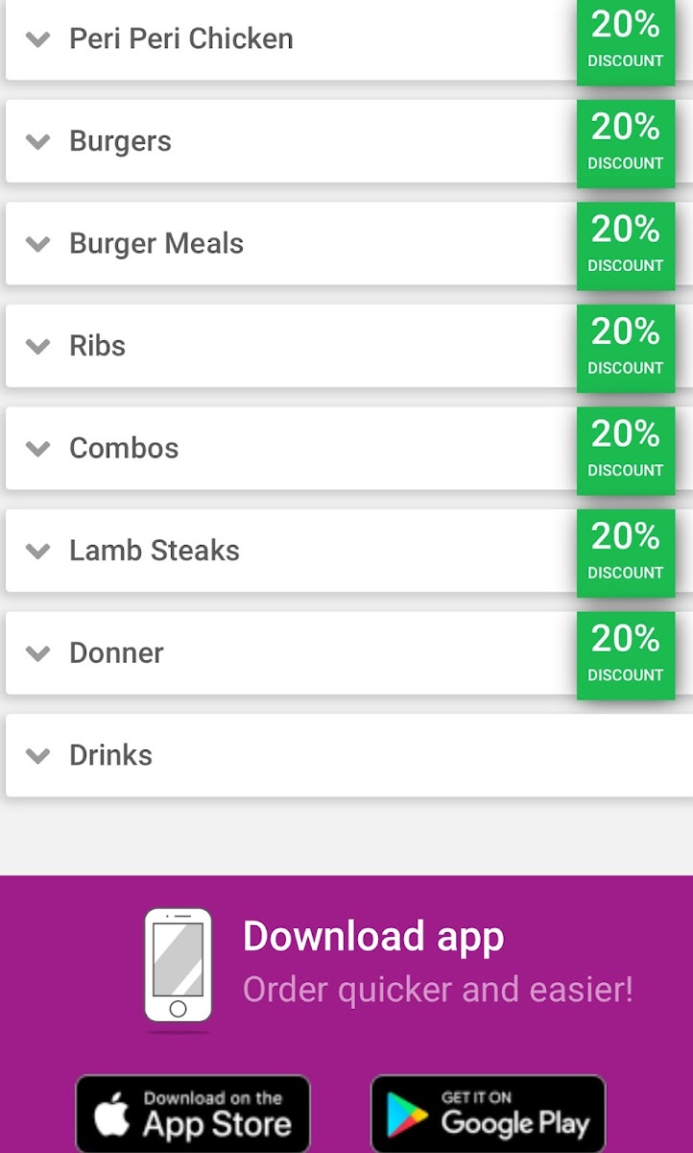Tap the Google Play triangle logo
The image size is (693, 1153).
408,1115
